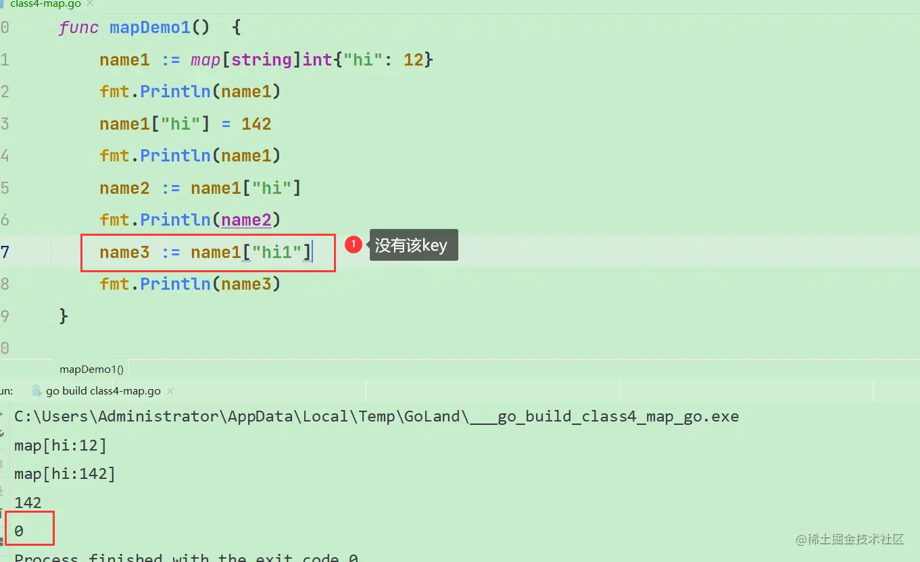Click the name3 := name1["hi1"] line
The image size is (920, 562).
[x=205, y=253]
